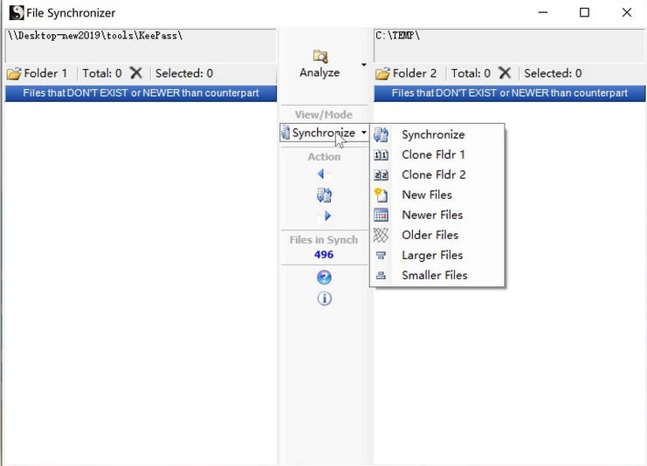Screen dimensions: 647x466
Task: Click the Analyze folder icon
Action: (x=320, y=56)
